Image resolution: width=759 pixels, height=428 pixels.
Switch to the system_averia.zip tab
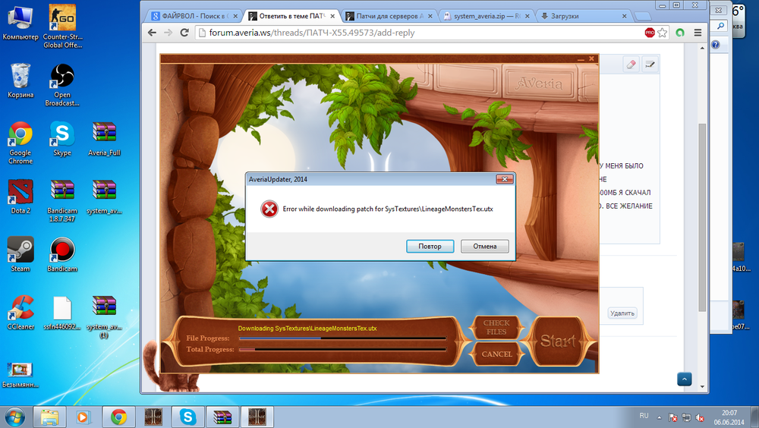[x=487, y=15]
